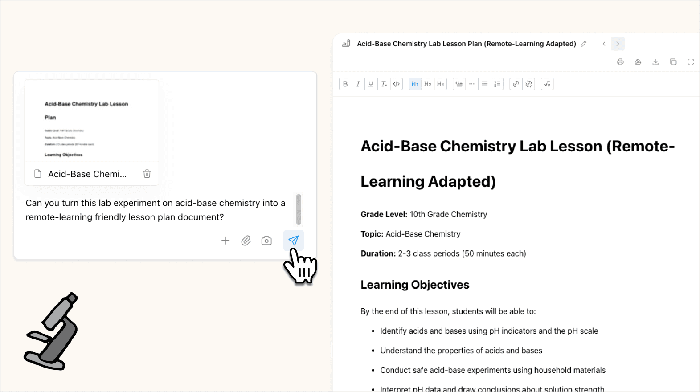Viewport: 700px width, 392px height.
Task: Insert horizontal divider with ellipsis icon
Action: [x=472, y=84]
